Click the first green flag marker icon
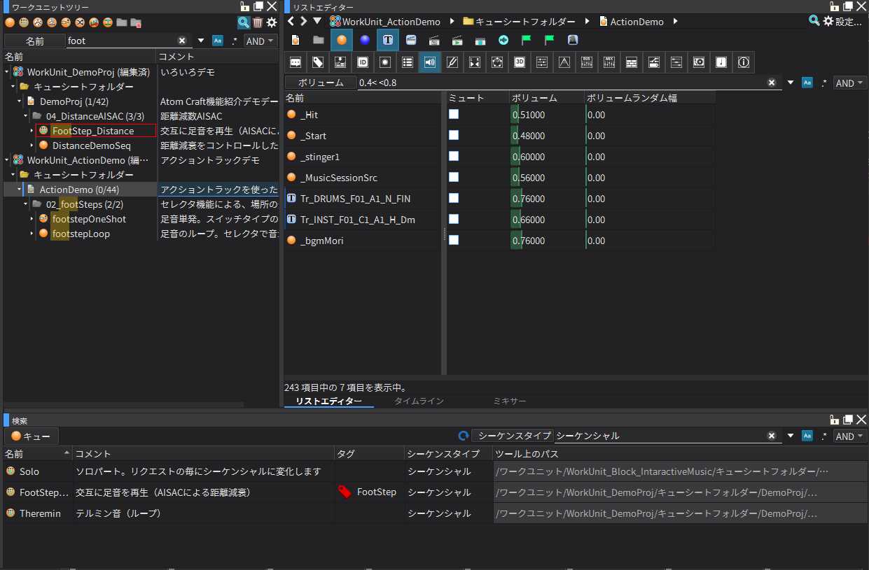Viewport: 869px width, 570px height. (x=527, y=40)
